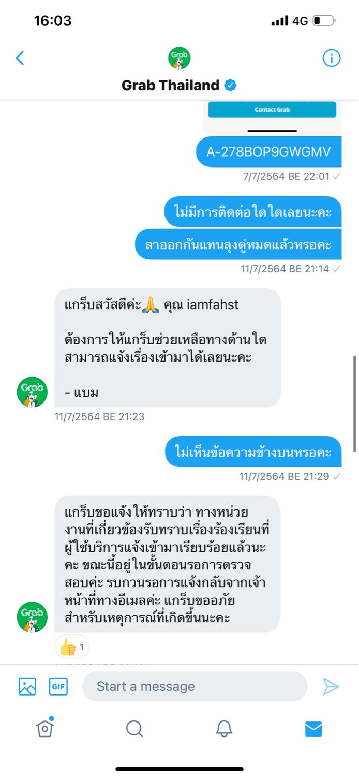Tap the verified badge next to Grab Thailand
Screen dimensions: 359x778
pyautogui.click(x=230, y=86)
